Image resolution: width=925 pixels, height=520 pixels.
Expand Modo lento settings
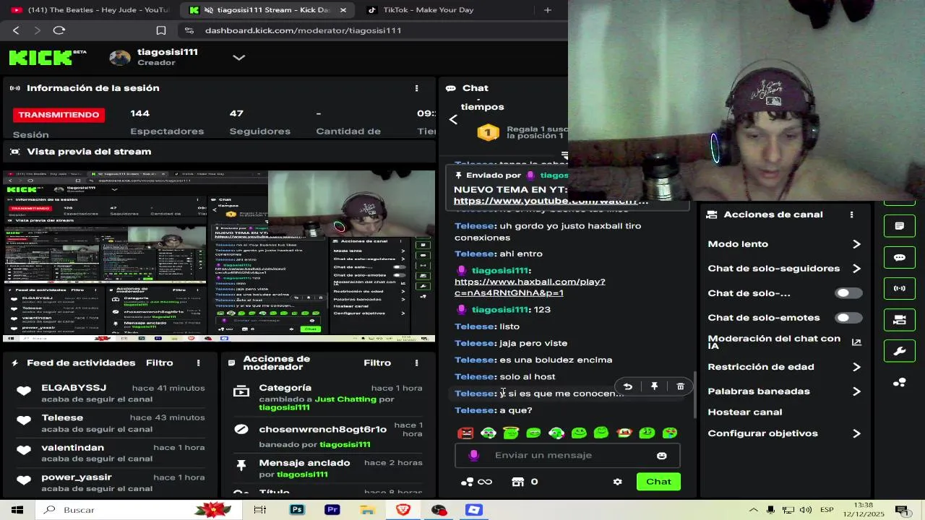click(856, 244)
